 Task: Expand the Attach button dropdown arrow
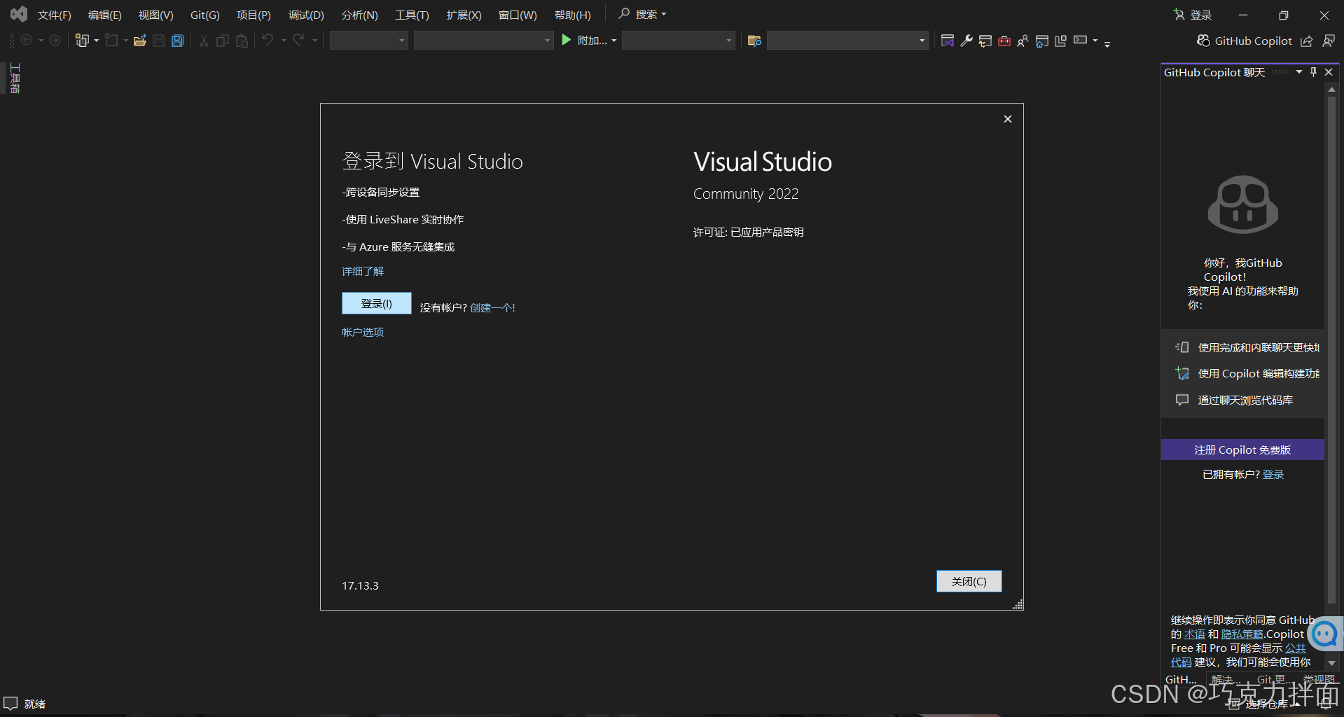click(614, 41)
